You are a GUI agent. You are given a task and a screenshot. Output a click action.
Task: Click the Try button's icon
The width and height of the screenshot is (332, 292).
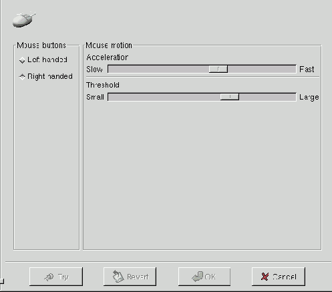click(x=49, y=277)
